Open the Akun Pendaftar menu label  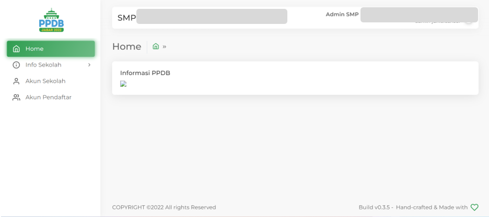(x=48, y=97)
